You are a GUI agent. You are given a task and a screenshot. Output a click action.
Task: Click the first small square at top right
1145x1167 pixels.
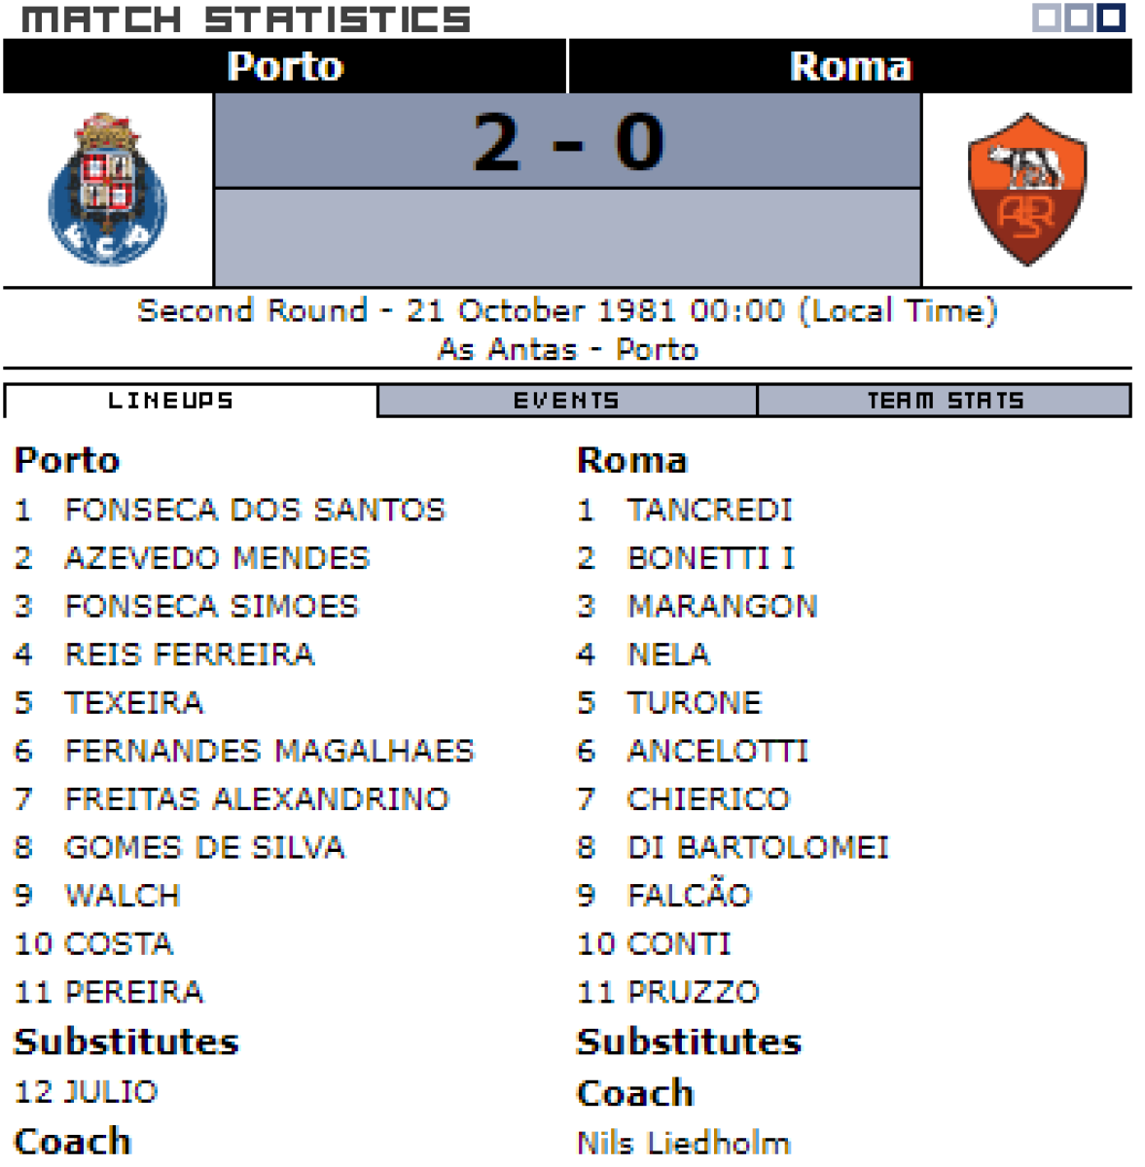1047,18
